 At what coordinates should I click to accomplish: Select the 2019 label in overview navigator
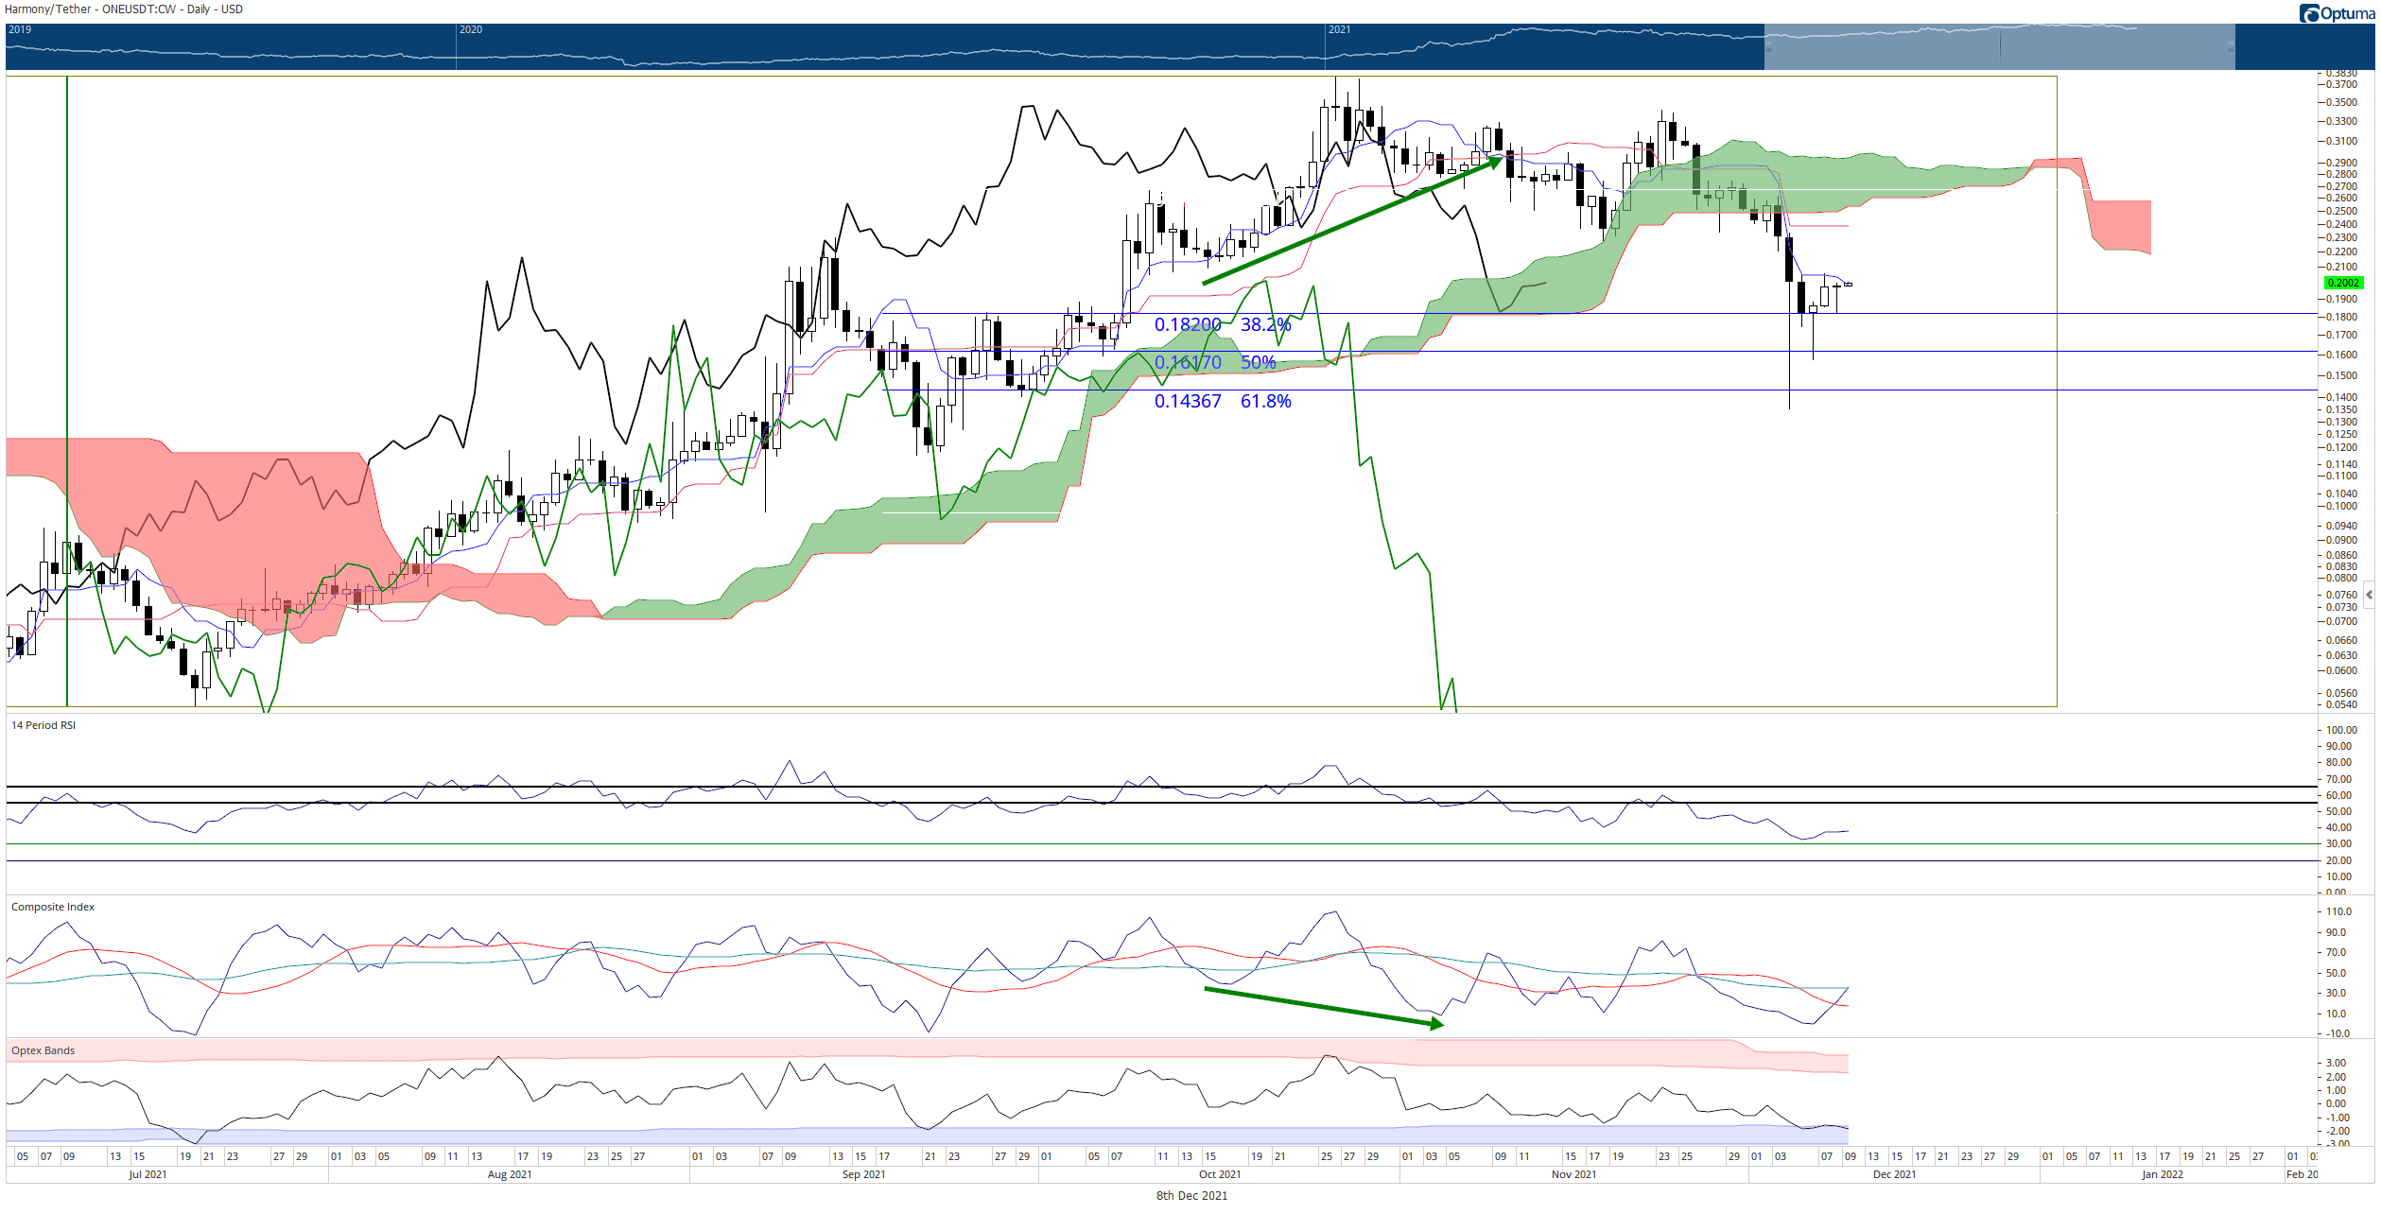(20, 29)
